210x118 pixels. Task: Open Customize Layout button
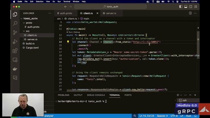pos(196,7)
